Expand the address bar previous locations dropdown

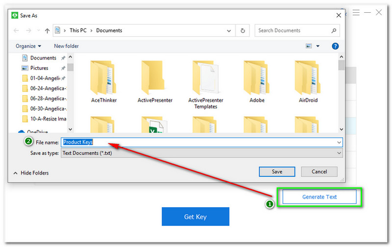230,30
